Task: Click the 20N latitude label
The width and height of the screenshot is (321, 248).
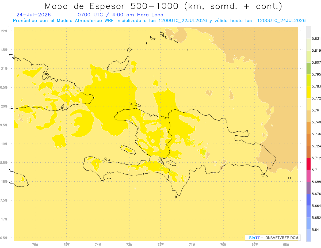Action: (x=4, y=106)
